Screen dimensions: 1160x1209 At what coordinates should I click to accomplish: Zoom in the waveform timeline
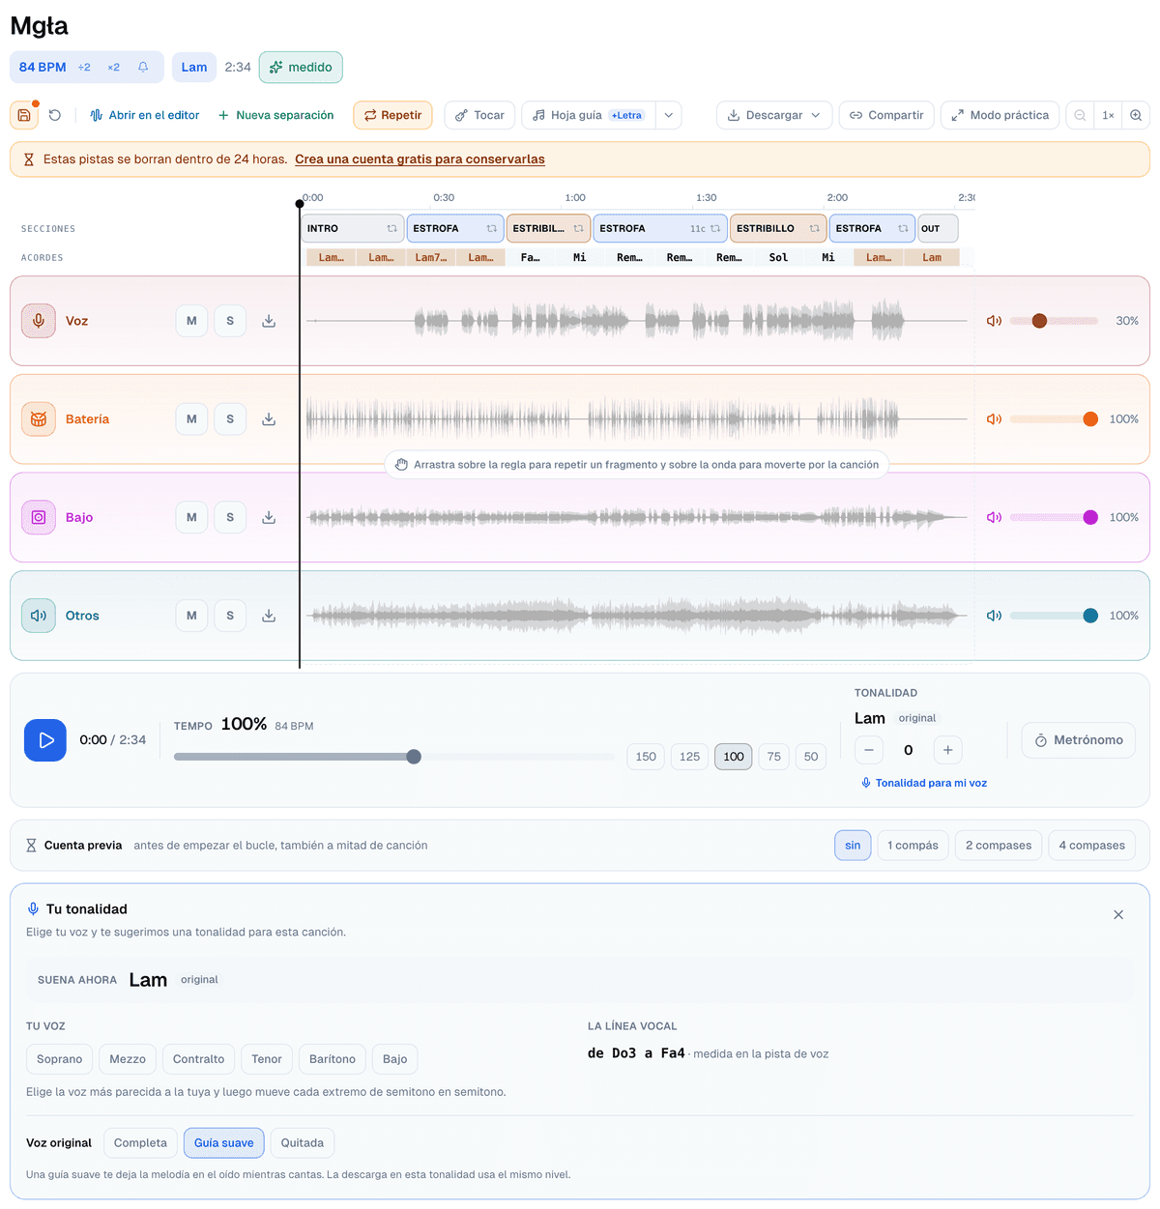point(1136,115)
